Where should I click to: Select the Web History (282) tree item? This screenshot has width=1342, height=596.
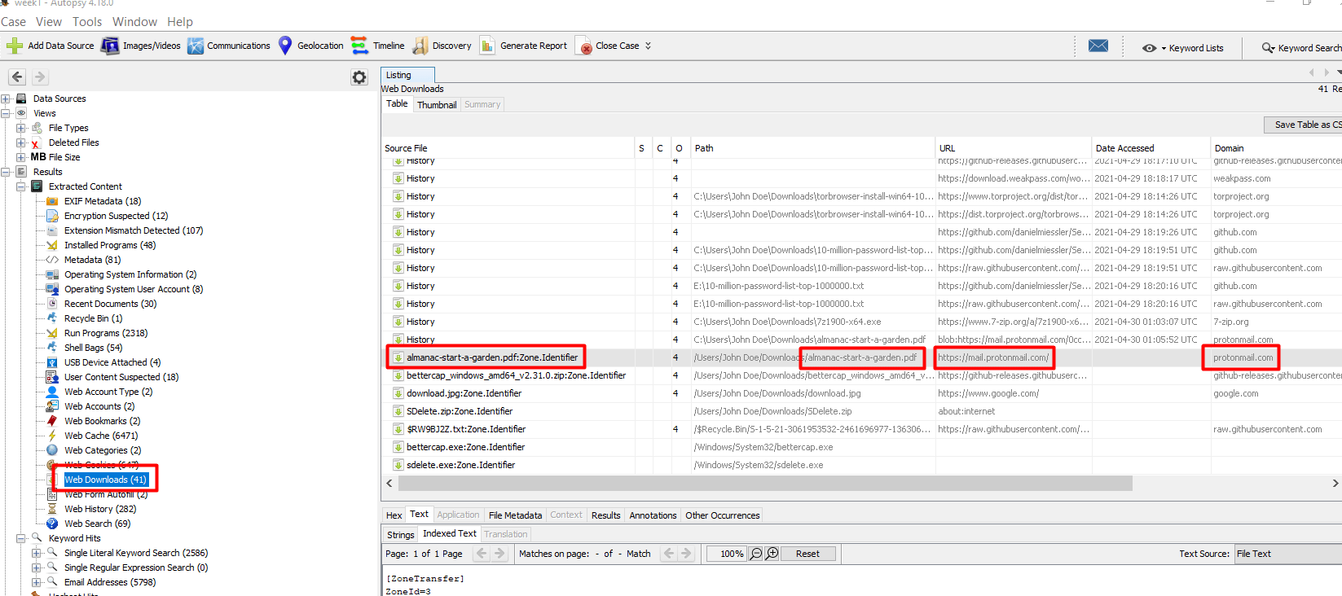100,510
